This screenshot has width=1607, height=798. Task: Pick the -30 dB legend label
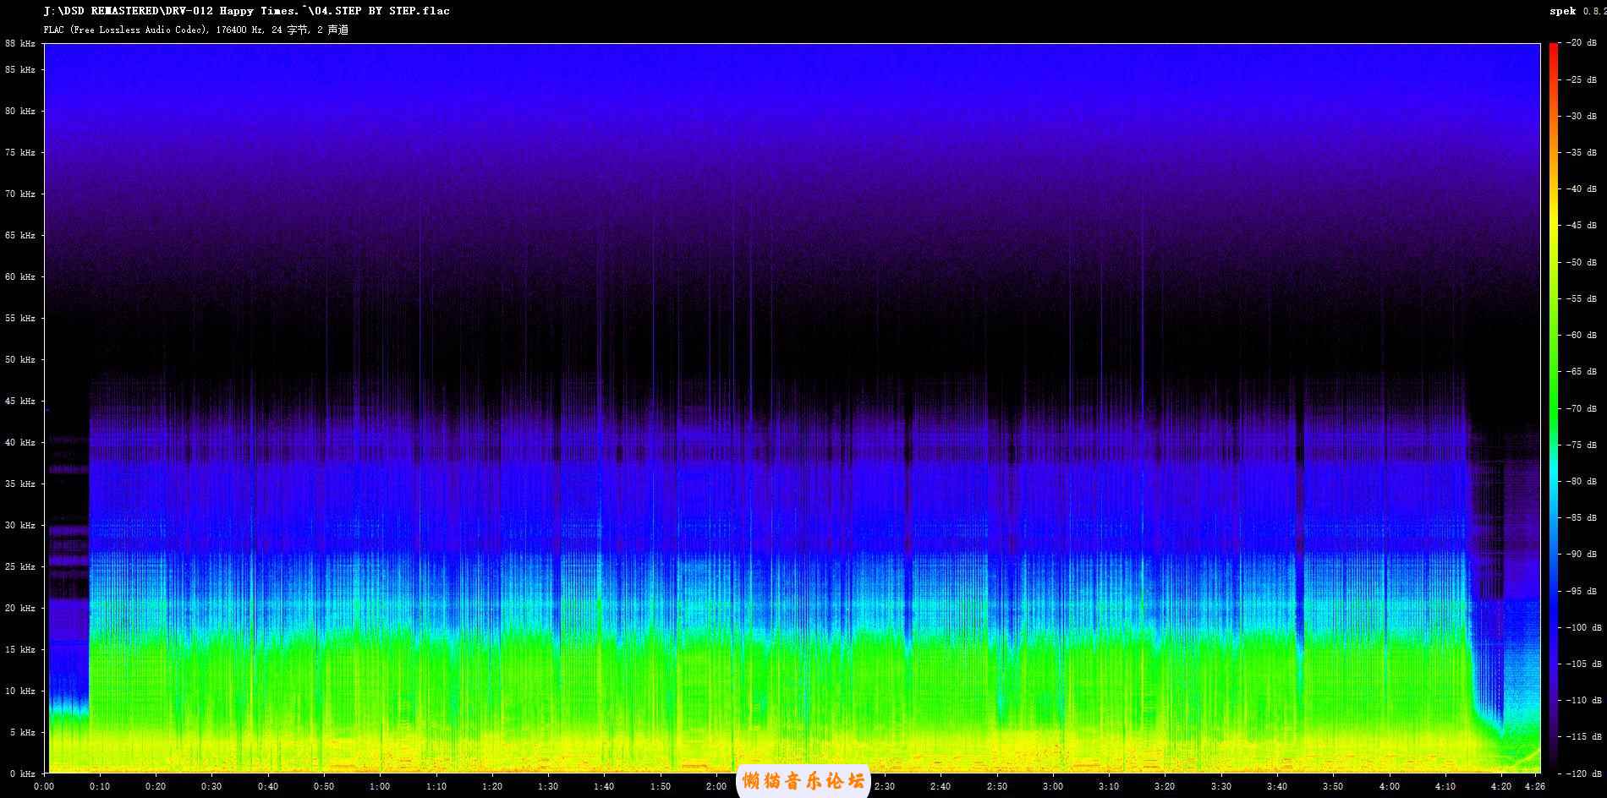coord(1581,116)
